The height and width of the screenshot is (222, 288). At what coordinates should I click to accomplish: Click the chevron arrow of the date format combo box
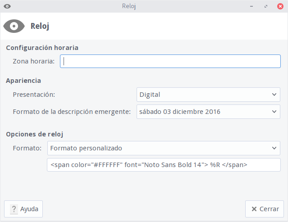coord(274,112)
